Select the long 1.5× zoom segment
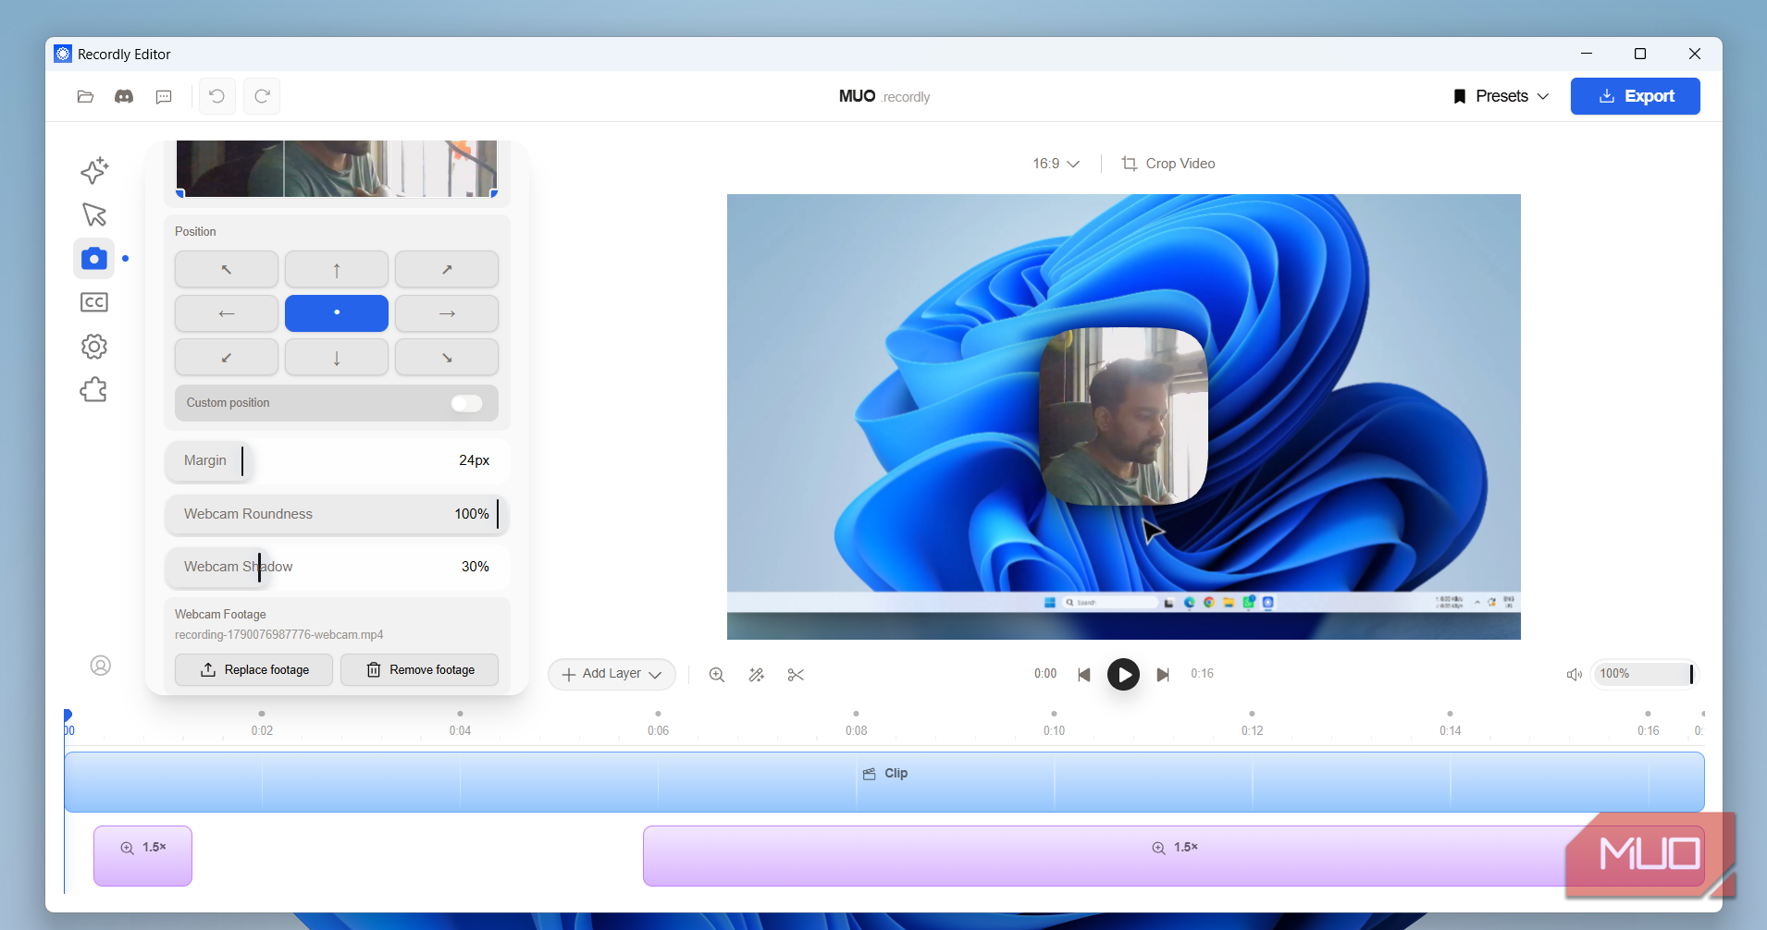The height and width of the screenshot is (930, 1767). [x=1173, y=856]
